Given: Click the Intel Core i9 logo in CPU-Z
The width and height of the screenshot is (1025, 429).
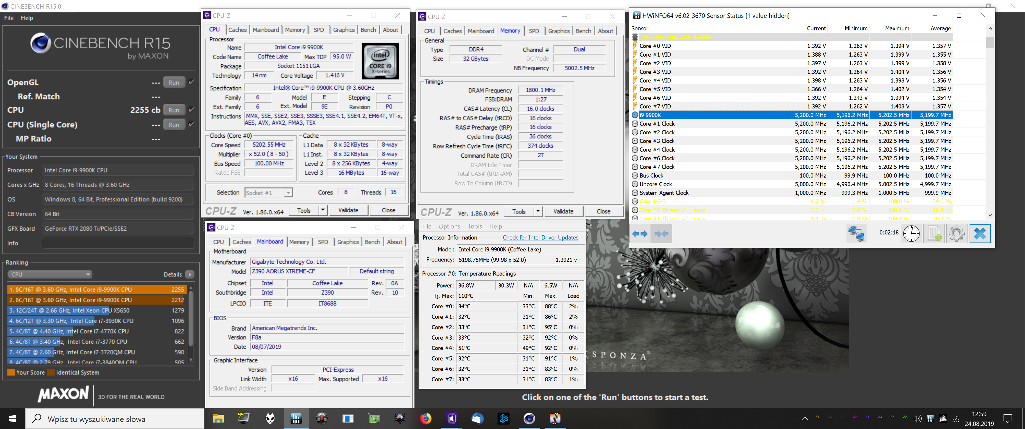Looking at the screenshot, I should (381, 61).
